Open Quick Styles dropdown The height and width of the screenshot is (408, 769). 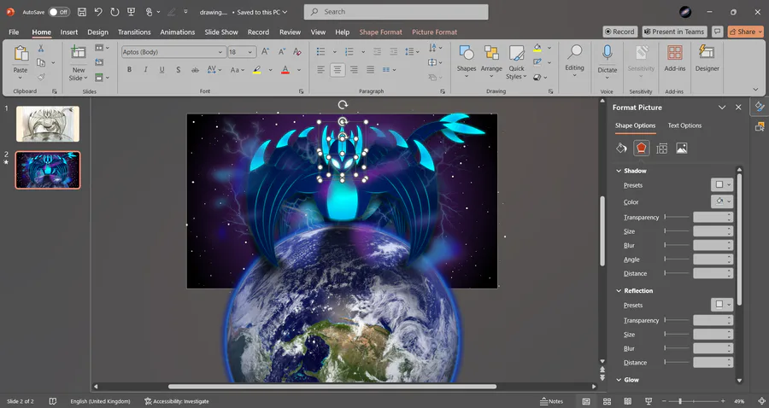click(516, 61)
